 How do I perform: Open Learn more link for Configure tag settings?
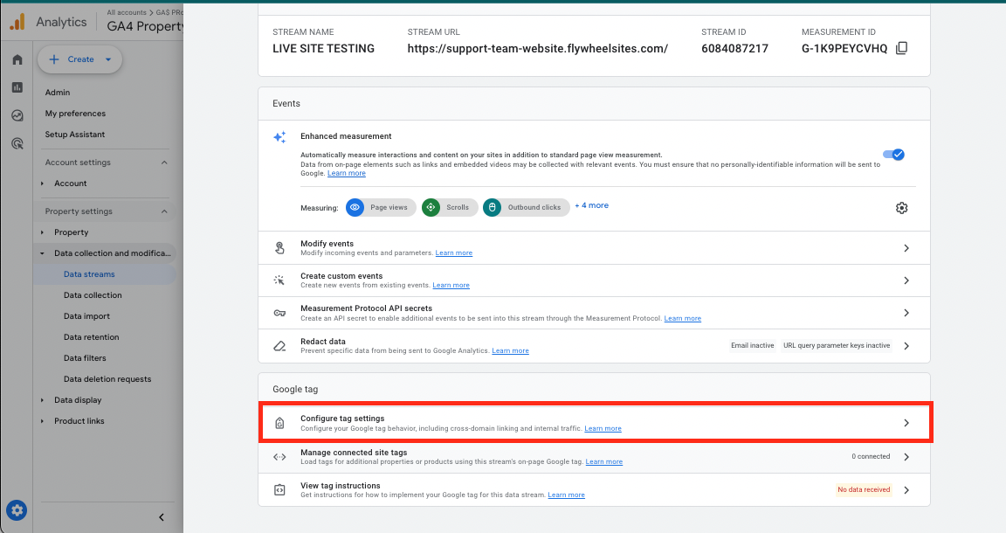click(603, 428)
